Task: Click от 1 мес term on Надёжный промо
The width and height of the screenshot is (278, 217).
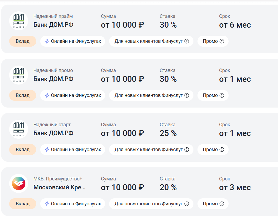Action: click(x=235, y=79)
